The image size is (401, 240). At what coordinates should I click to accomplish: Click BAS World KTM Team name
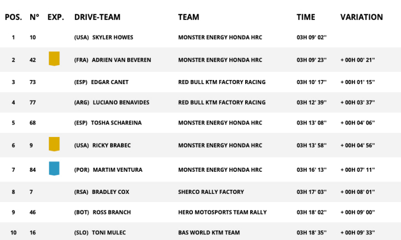(x=211, y=233)
